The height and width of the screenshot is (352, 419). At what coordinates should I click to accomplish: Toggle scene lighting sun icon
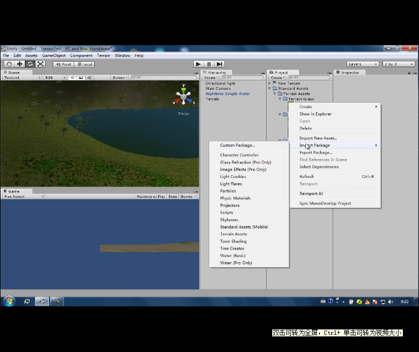click(x=72, y=77)
